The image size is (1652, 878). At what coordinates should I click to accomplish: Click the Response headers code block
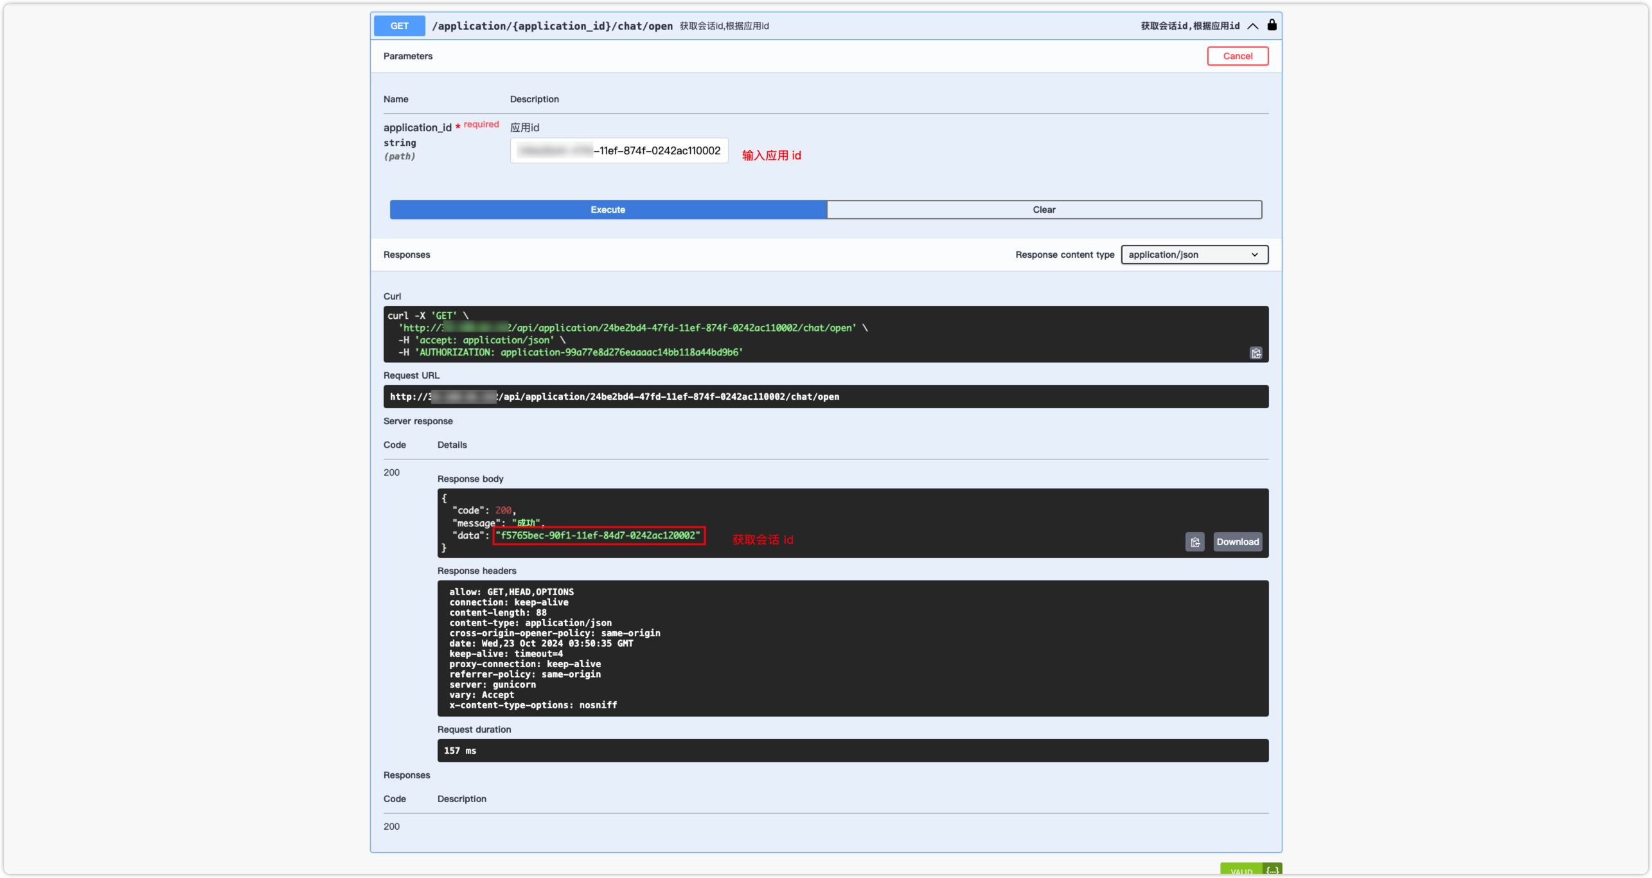(852, 648)
